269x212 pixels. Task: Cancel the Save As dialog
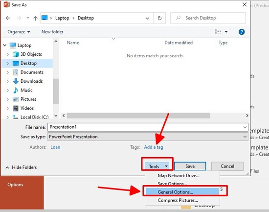[x=227, y=166]
